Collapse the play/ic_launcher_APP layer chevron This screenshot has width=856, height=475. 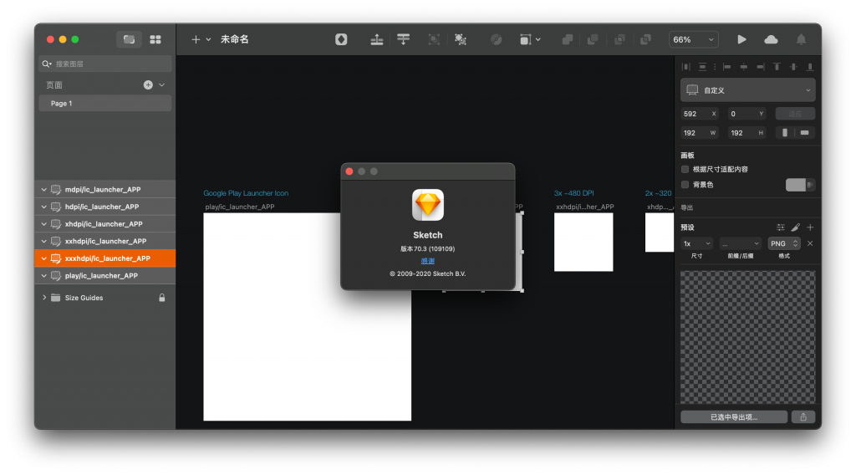pyautogui.click(x=43, y=276)
